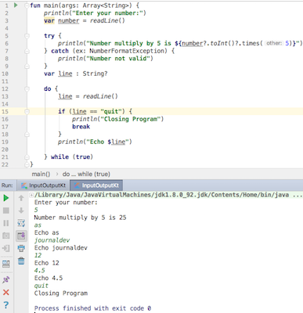Toggle the Scroll to end console icon
Screen dimensions: 303x313
21,236
